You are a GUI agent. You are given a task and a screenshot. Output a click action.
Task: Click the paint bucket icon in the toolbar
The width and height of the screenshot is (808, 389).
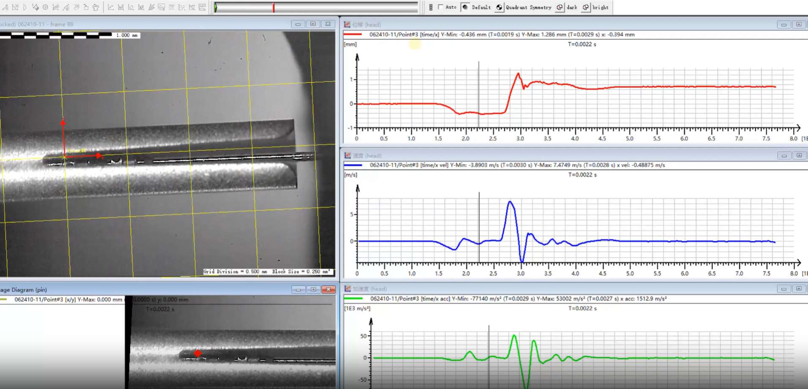tap(36, 7)
